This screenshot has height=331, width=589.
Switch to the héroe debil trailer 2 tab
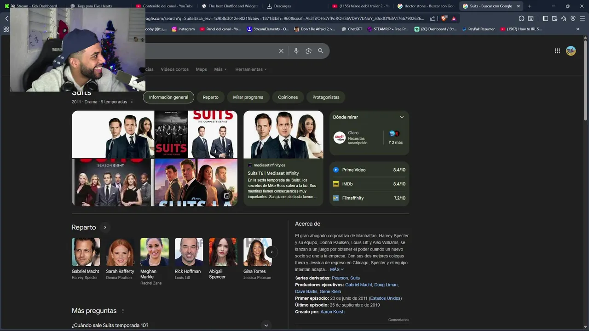point(360,6)
